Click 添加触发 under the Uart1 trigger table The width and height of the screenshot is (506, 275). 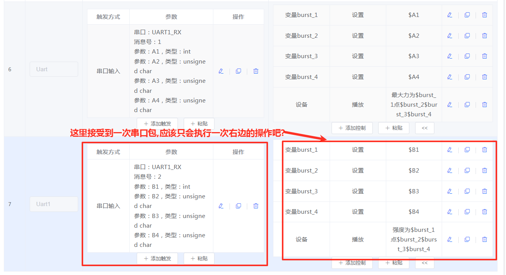(x=157, y=258)
